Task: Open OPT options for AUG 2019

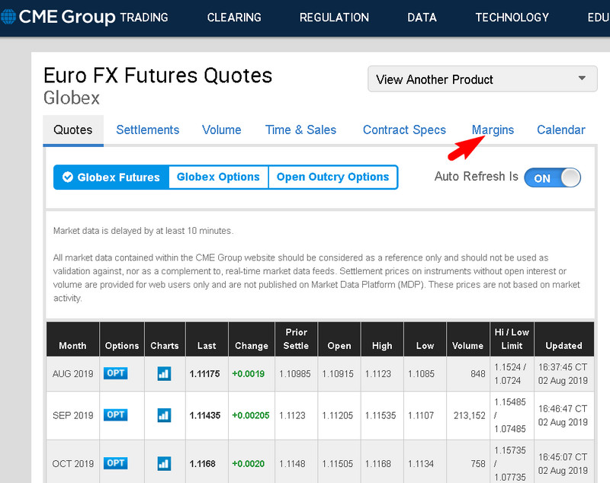Action: tap(116, 373)
